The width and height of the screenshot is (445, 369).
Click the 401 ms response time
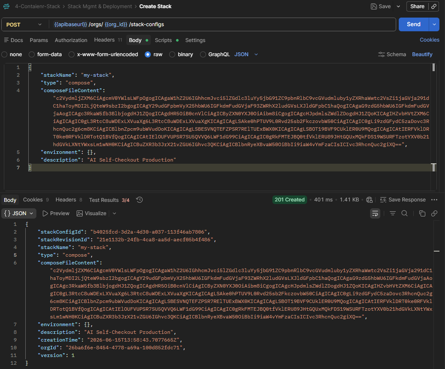(323, 200)
